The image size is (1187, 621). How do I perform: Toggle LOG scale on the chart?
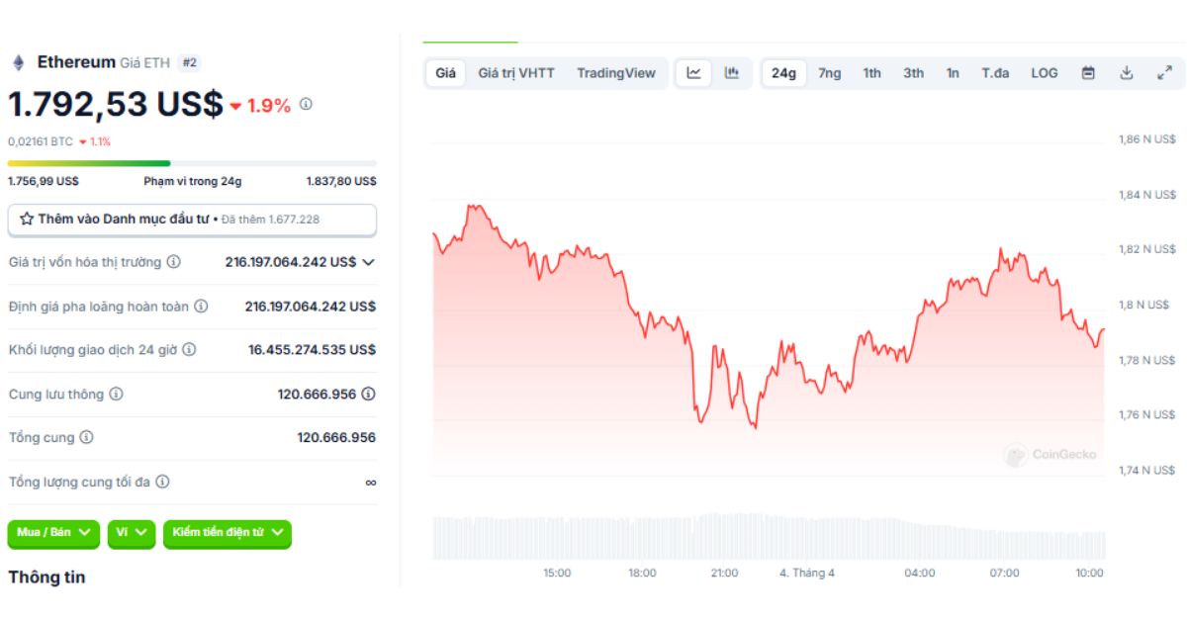1044,73
